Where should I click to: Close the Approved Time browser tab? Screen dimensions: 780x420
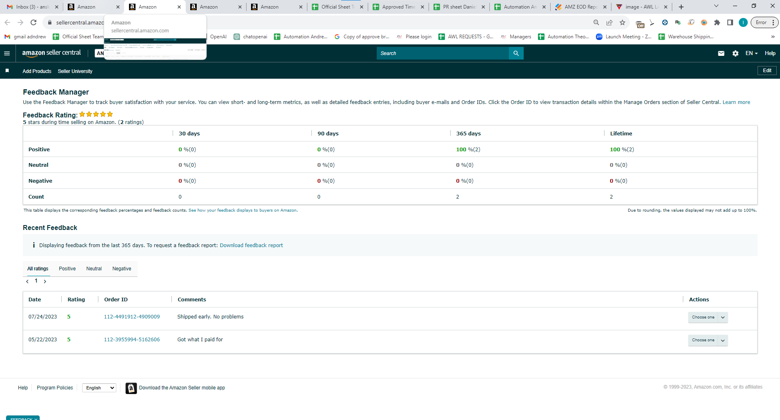422,7
